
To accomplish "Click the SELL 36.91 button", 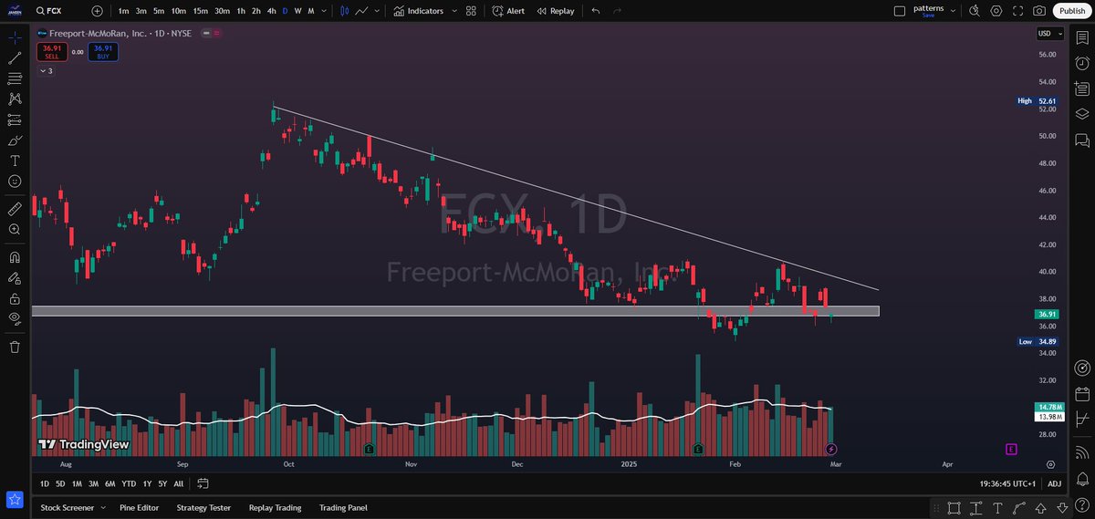I will coord(52,52).
